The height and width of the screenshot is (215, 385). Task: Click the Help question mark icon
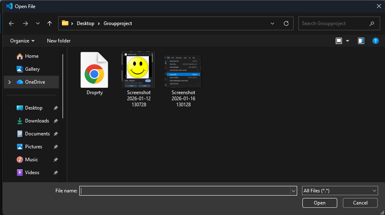click(375, 41)
